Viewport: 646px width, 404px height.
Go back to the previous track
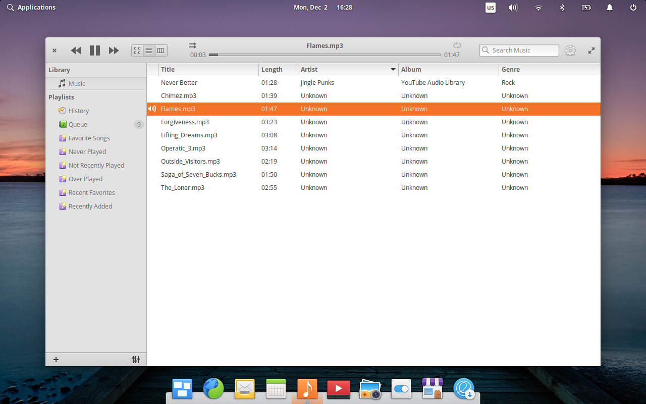tap(76, 50)
